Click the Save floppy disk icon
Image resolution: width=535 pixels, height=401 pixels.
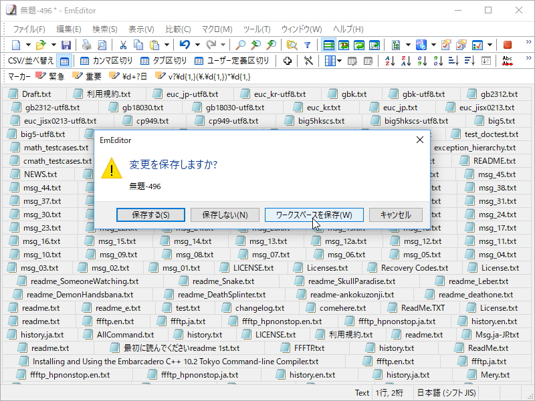tap(66, 45)
